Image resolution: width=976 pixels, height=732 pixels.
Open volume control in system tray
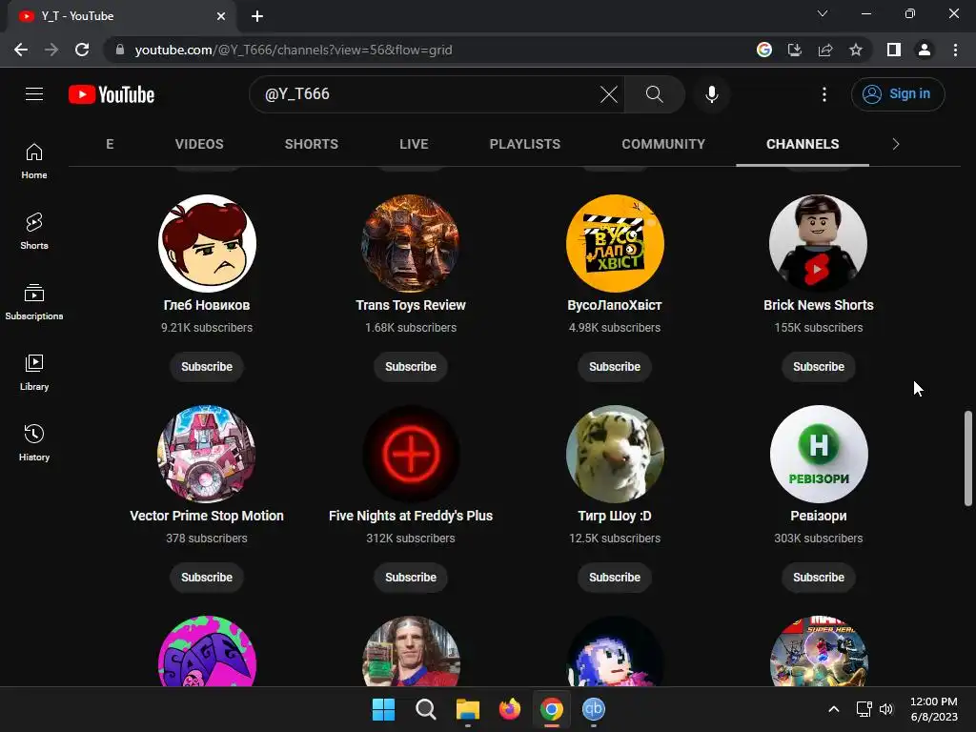[886, 709]
